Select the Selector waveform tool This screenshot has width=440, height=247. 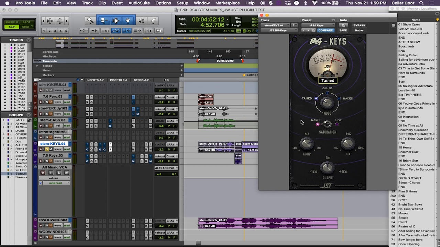[x=115, y=21]
